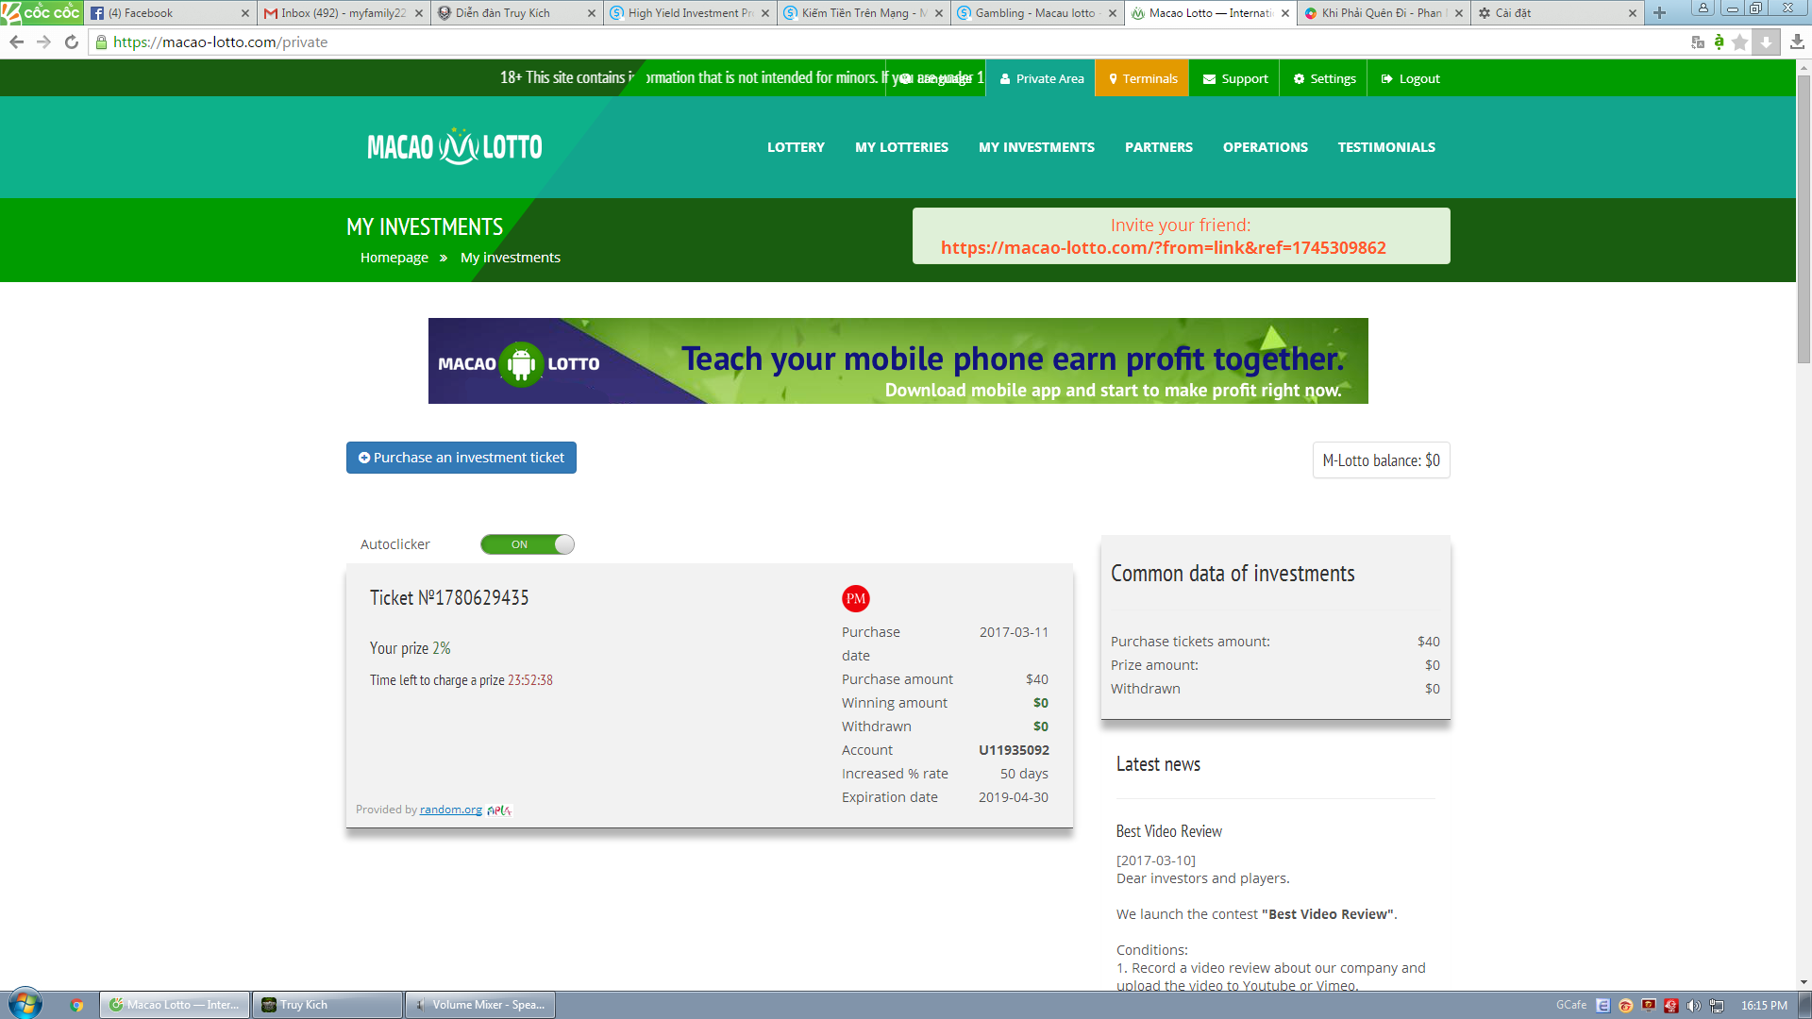Bookmark this page with the star icon
1812x1019 pixels.
(x=1740, y=42)
